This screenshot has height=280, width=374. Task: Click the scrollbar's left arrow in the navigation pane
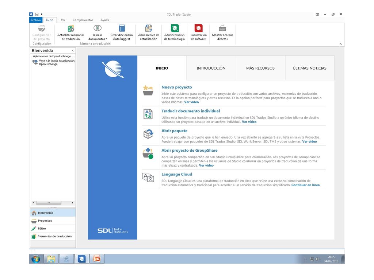[x=34, y=203]
